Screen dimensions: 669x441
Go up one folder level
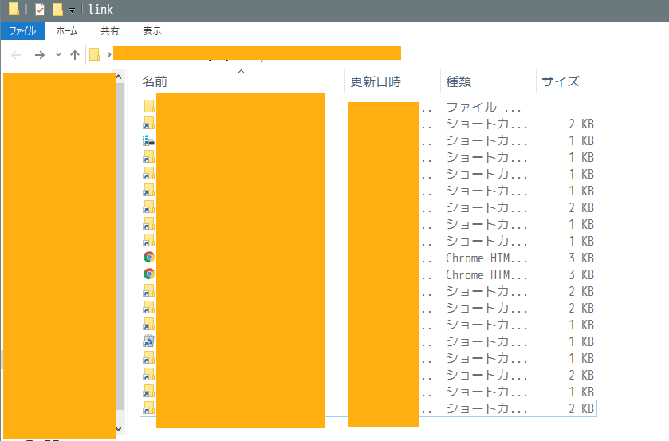(x=75, y=55)
